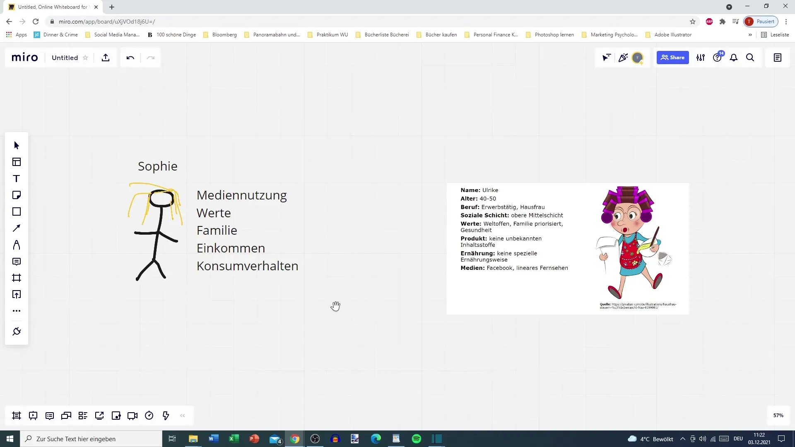
Task: Open Chrome Extensions puzzle icon
Action: tap(723, 22)
